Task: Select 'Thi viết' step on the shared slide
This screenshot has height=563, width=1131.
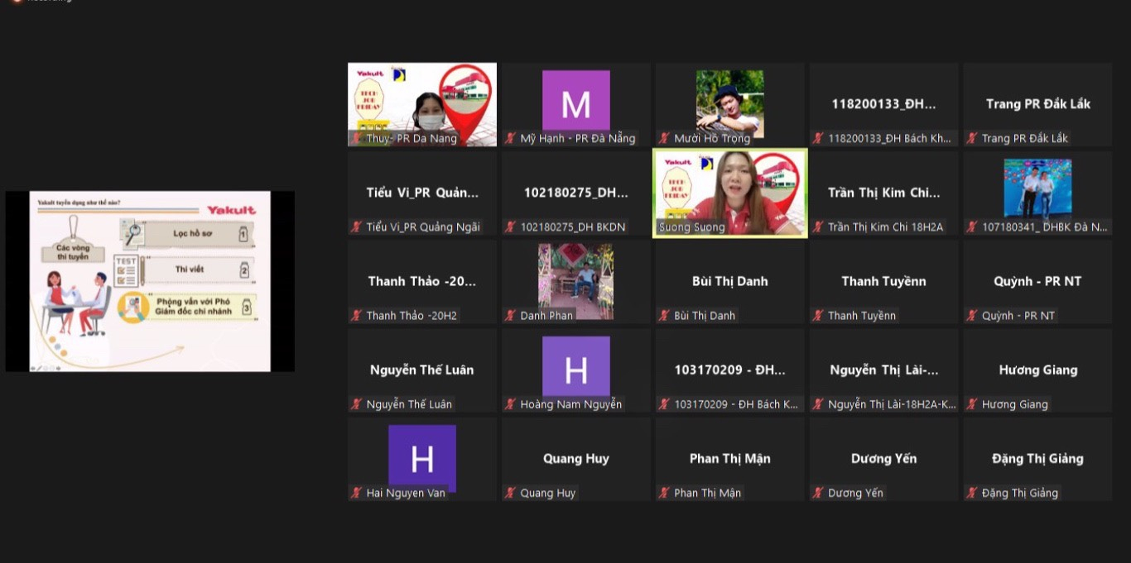Action: (190, 270)
